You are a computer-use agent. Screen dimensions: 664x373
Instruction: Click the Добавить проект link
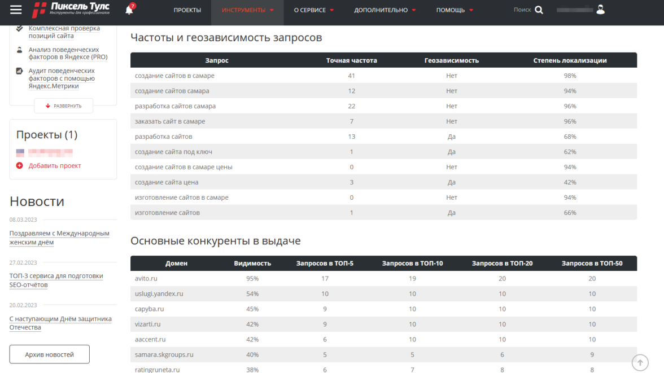[55, 165]
